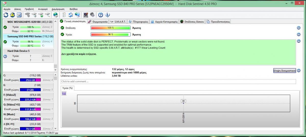306x137 pixels.
Task: Click the 'Click to add comment' field
Action: [178, 81]
